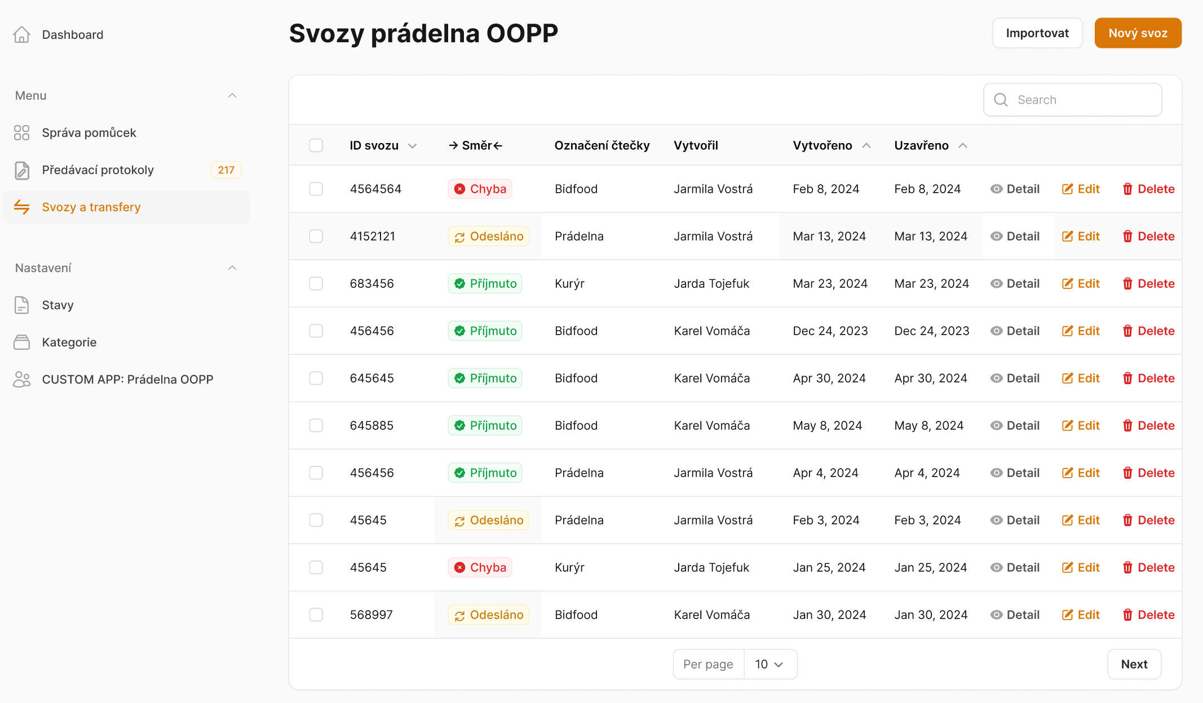Toggle the select-all checkbox in table header

(316, 145)
